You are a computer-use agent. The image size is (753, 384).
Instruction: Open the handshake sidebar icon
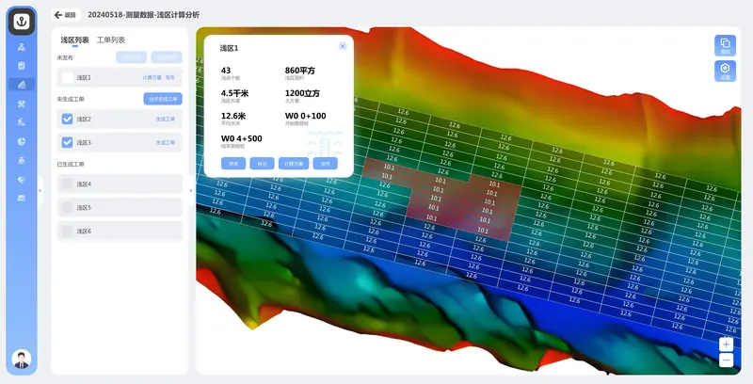(22, 180)
